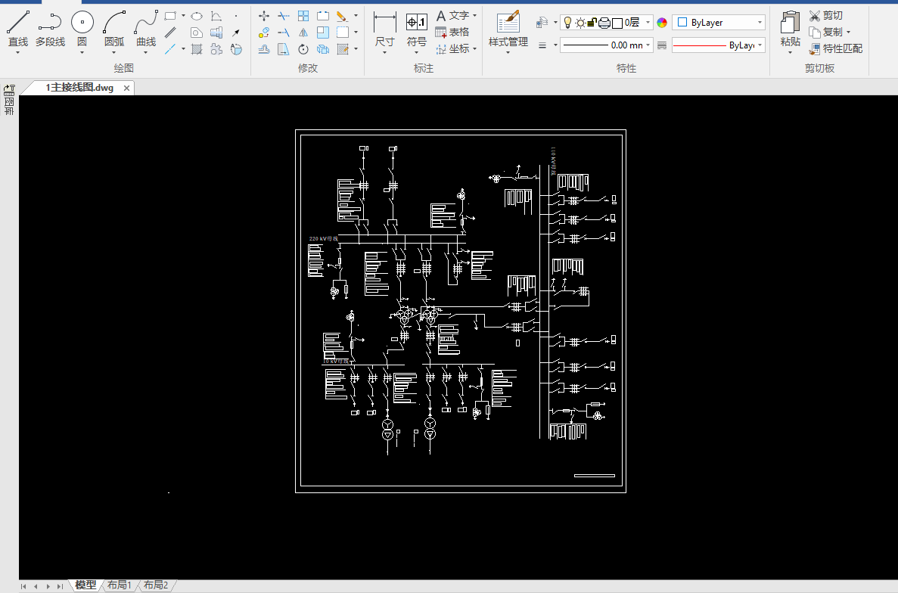
Task: Toggle layer freeze sun icon
Action: pos(580,23)
